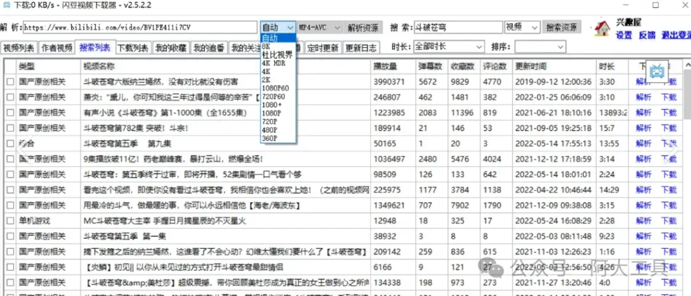
Task: Choose 8K from quality list
Action: (x=278, y=46)
